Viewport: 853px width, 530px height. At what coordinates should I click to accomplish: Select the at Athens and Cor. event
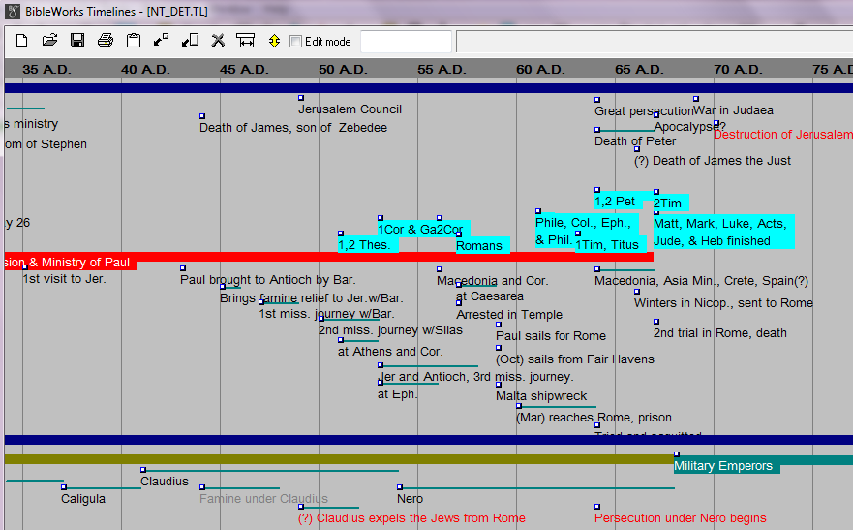point(390,352)
